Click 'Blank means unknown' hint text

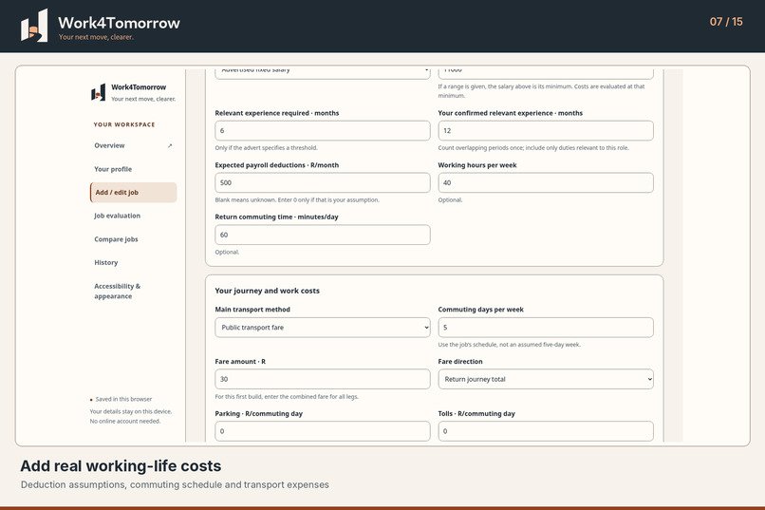(x=297, y=200)
